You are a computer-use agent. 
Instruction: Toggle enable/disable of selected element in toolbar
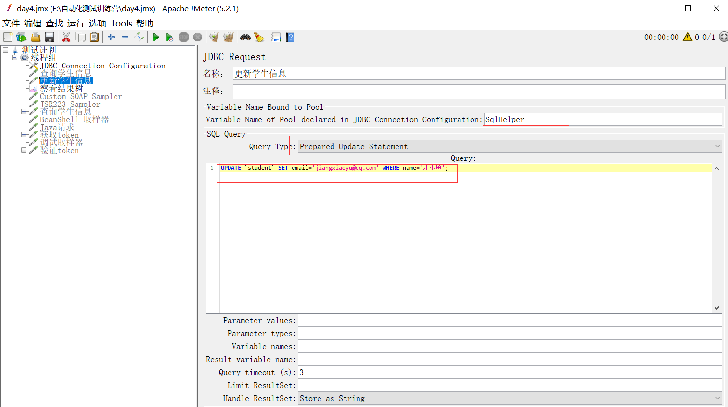click(139, 37)
